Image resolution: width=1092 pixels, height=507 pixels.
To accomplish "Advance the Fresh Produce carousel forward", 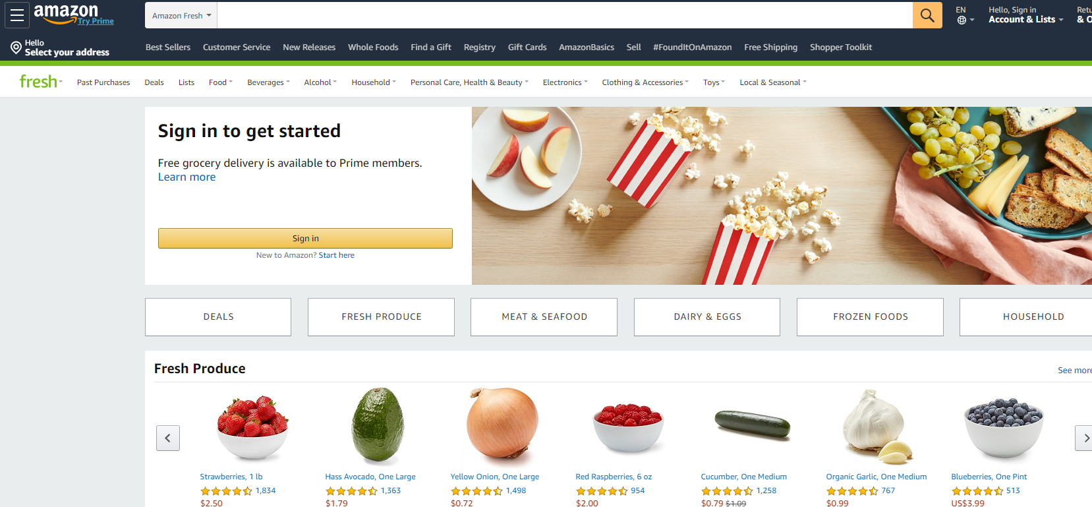I will [1084, 438].
